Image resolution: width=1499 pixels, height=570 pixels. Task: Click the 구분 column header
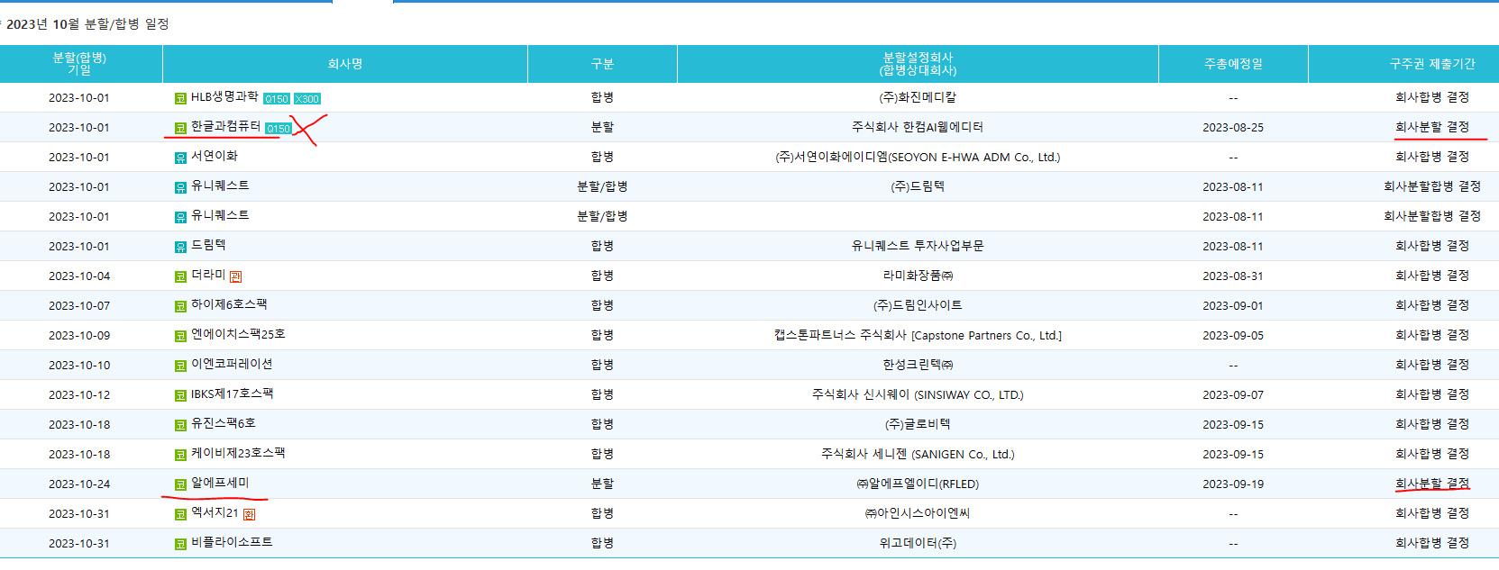pyautogui.click(x=602, y=64)
